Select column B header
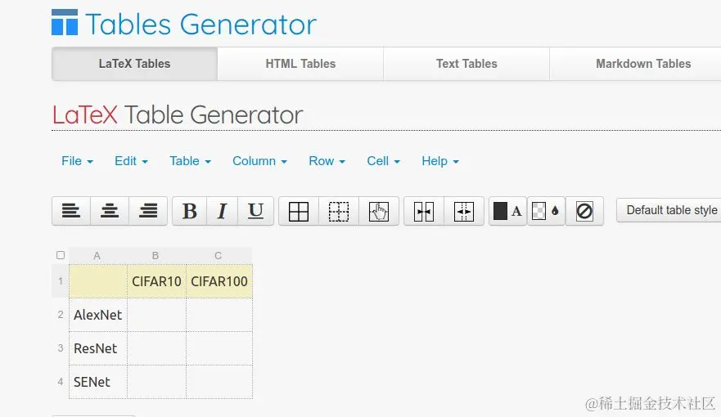Viewport: 721px width, 417px height. (155, 255)
